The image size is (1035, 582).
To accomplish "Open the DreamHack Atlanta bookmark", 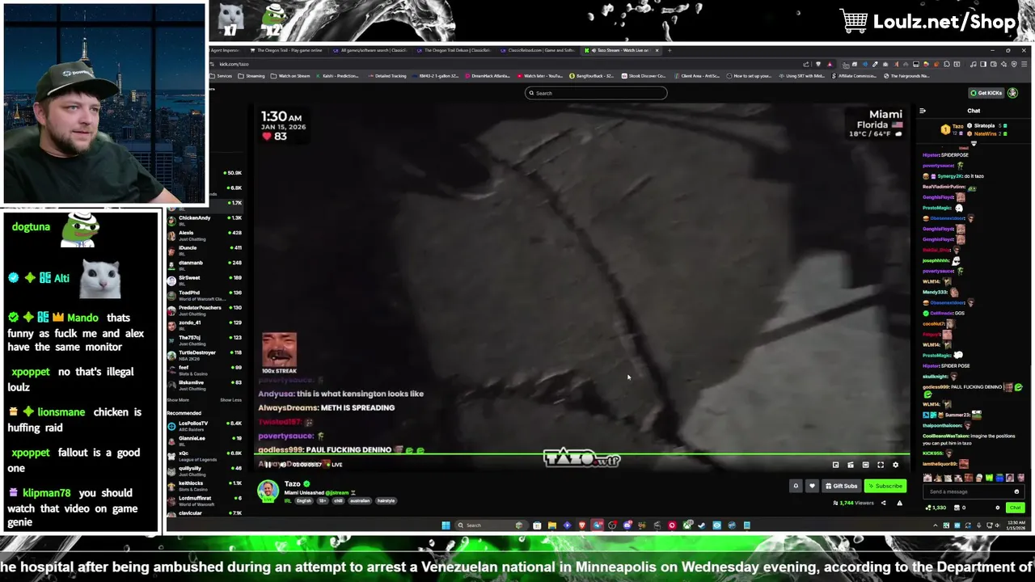I will point(487,76).
